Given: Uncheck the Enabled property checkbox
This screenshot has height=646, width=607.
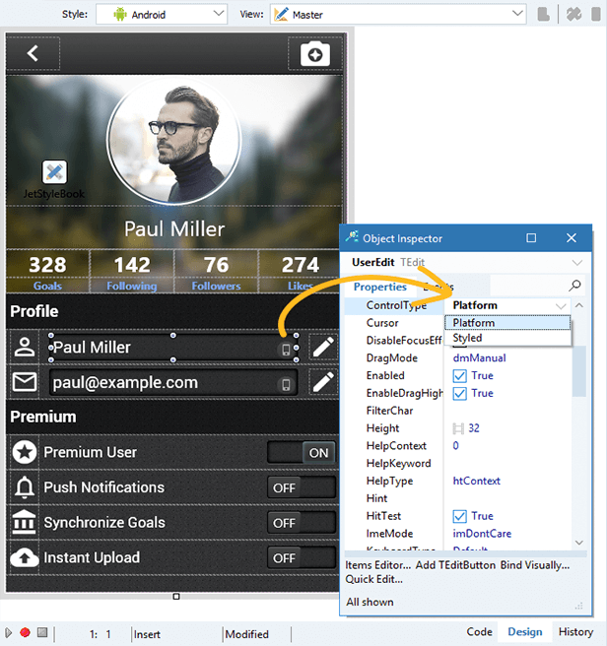Looking at the screenshot, I should (x=460, y=376).
